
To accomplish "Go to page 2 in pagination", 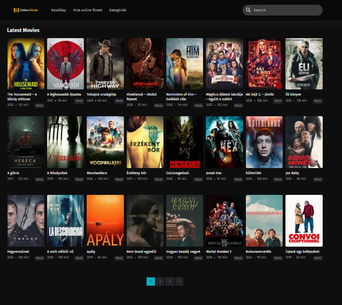I will tap(160, 281).
